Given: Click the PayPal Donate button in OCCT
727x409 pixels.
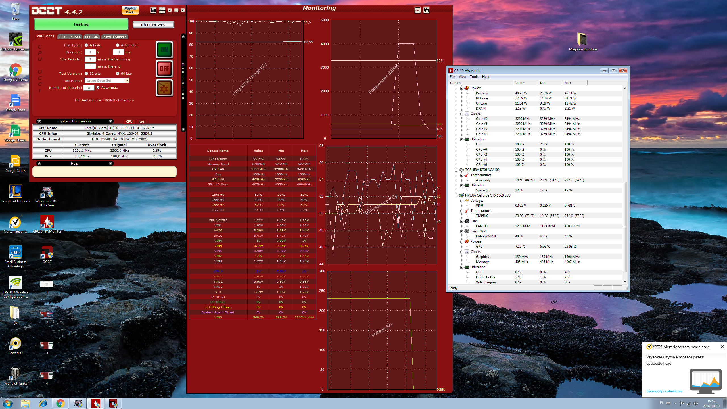Looking at the screenshot, I should pos(130,10).
